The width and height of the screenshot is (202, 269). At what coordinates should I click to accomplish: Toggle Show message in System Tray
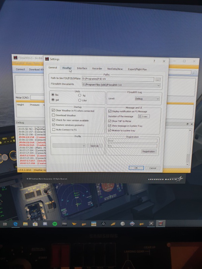pyautogui.click(x=110, y=126)
